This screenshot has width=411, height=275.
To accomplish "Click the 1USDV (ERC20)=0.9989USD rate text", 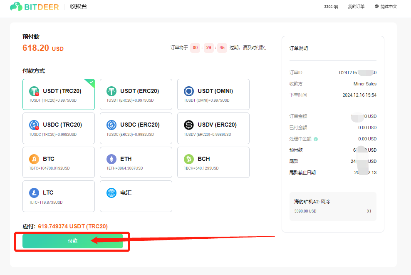I will pos(207,135).
